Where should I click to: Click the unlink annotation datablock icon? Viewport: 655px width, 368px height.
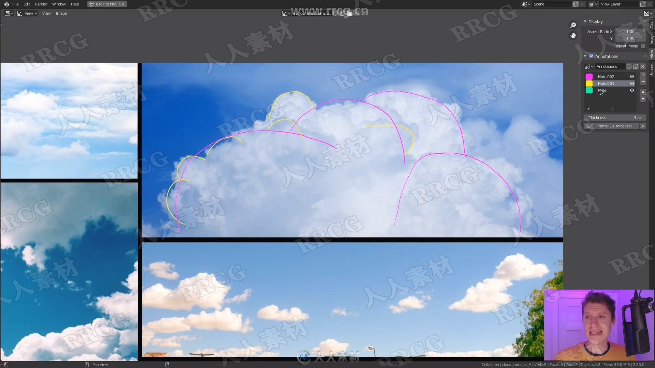pos(642,66)
